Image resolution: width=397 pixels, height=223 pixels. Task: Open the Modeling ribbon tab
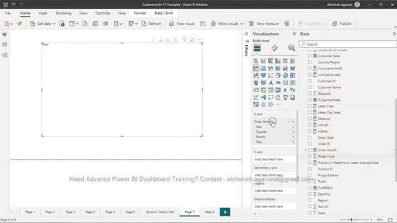[x=63, y=13]
